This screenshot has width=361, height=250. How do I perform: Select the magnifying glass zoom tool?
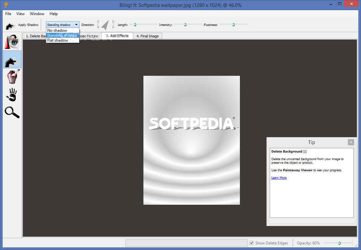pyautogui.click(x=12, y=112)
